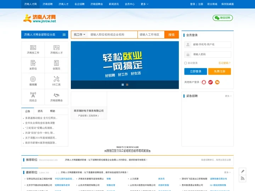The height and width of the screenshot is (191, 255).
Task: Open the 济南找人才 icon tile
Action: tap(56, 49)
